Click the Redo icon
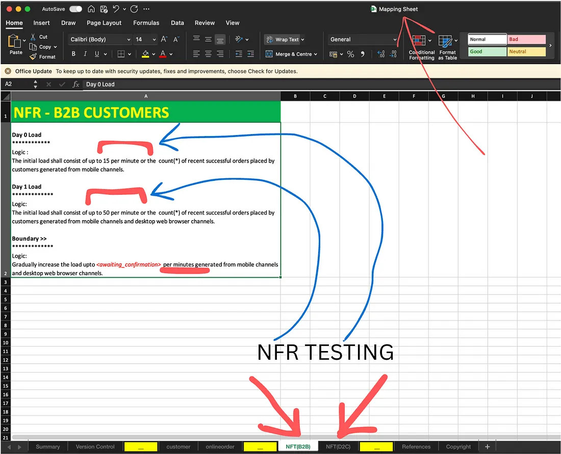Viewport: 561px width, 454px height. [x=134, y=9]
